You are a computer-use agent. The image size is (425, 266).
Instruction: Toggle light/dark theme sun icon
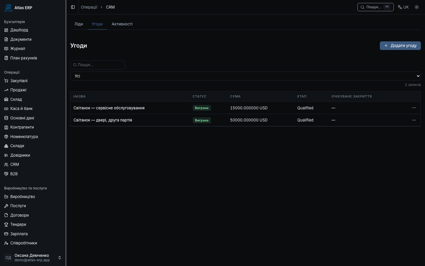tap(417, 7)
